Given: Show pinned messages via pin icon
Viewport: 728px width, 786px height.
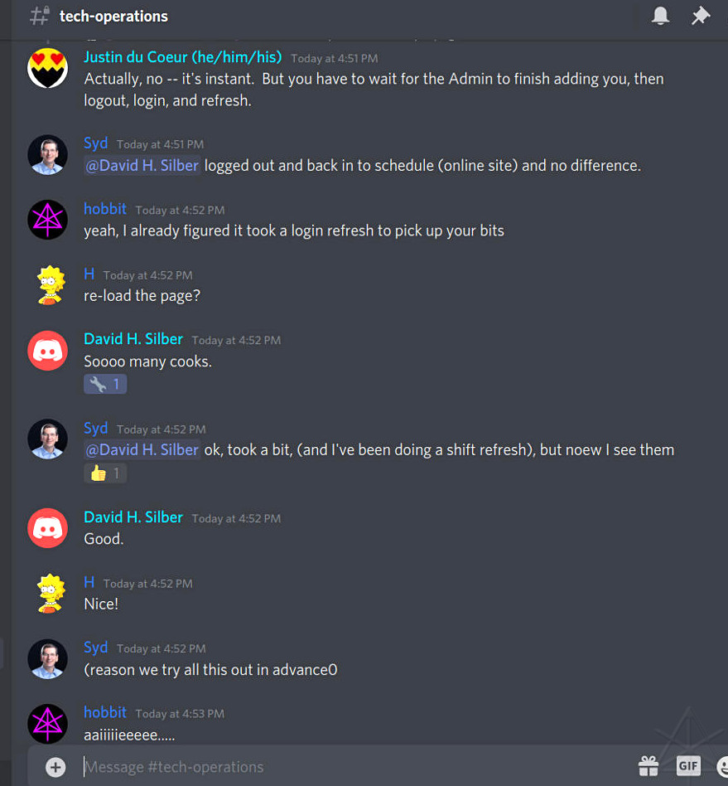Looking at the screenshot, I should coord(701,16).
